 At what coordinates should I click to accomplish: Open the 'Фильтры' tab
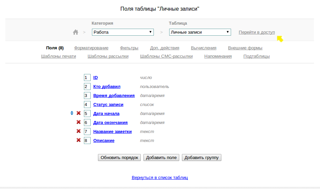[x=129, y=48]
